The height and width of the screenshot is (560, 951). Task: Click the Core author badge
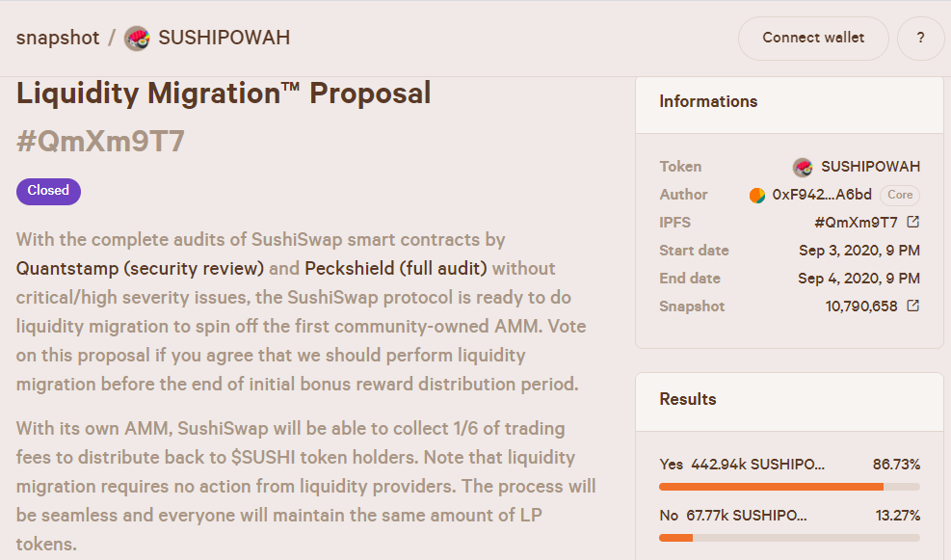900,195
